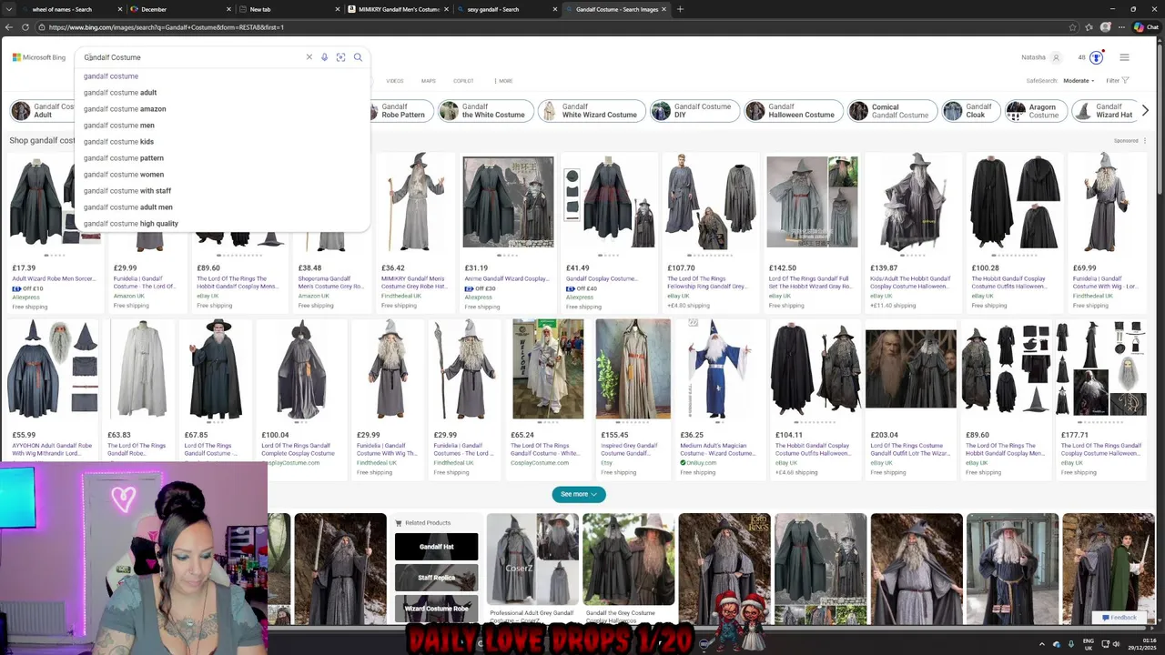Open the 'Gandalf Costume DIY' chip
This screenshot has height=655, width=1165.
point(693,111)
